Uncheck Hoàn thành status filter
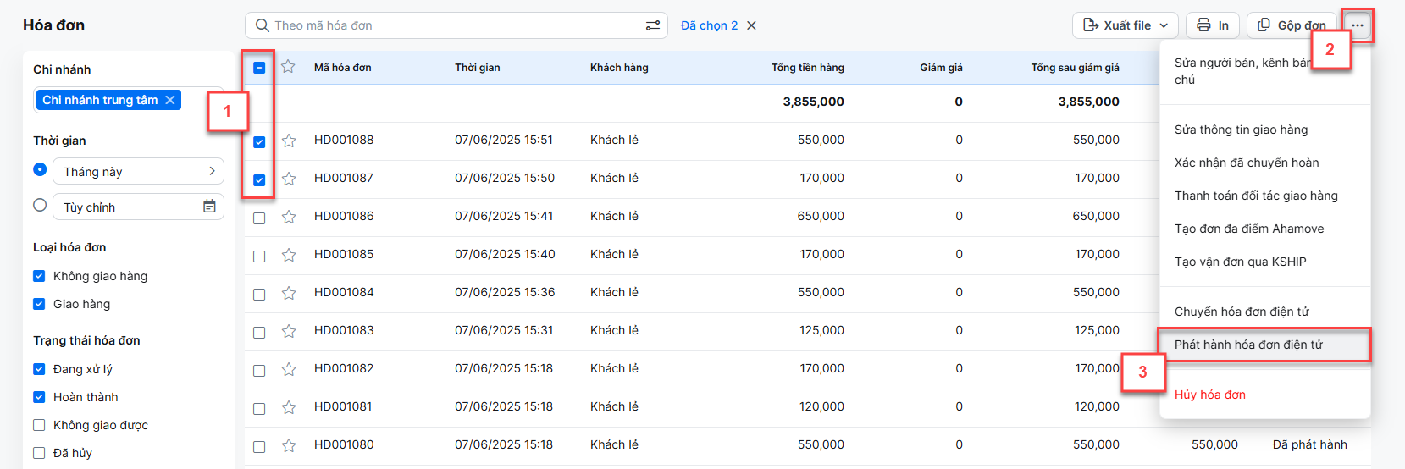 (x=39, y=397)
